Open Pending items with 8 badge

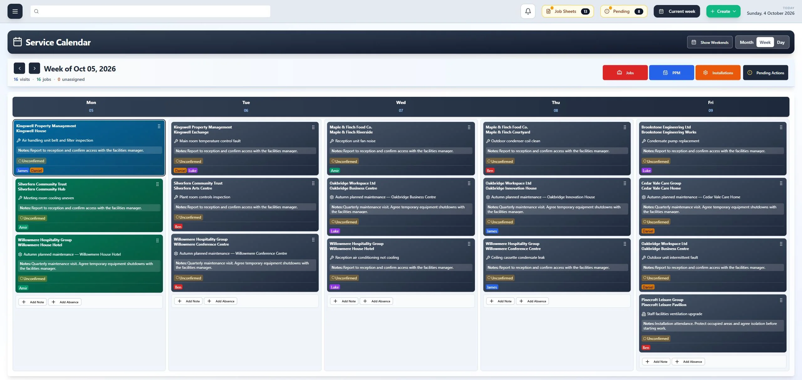click(x=623, y=11)
